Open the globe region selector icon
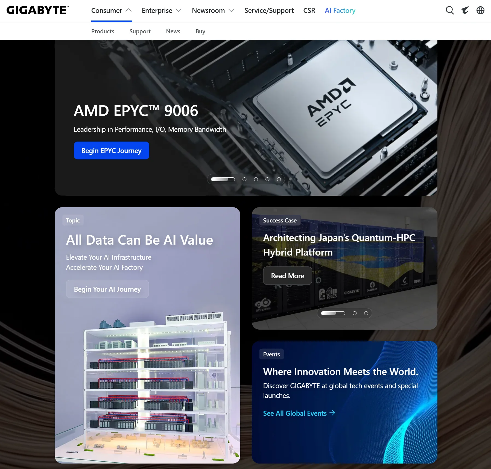Viewport: 491px width, 469px height. 480,10
